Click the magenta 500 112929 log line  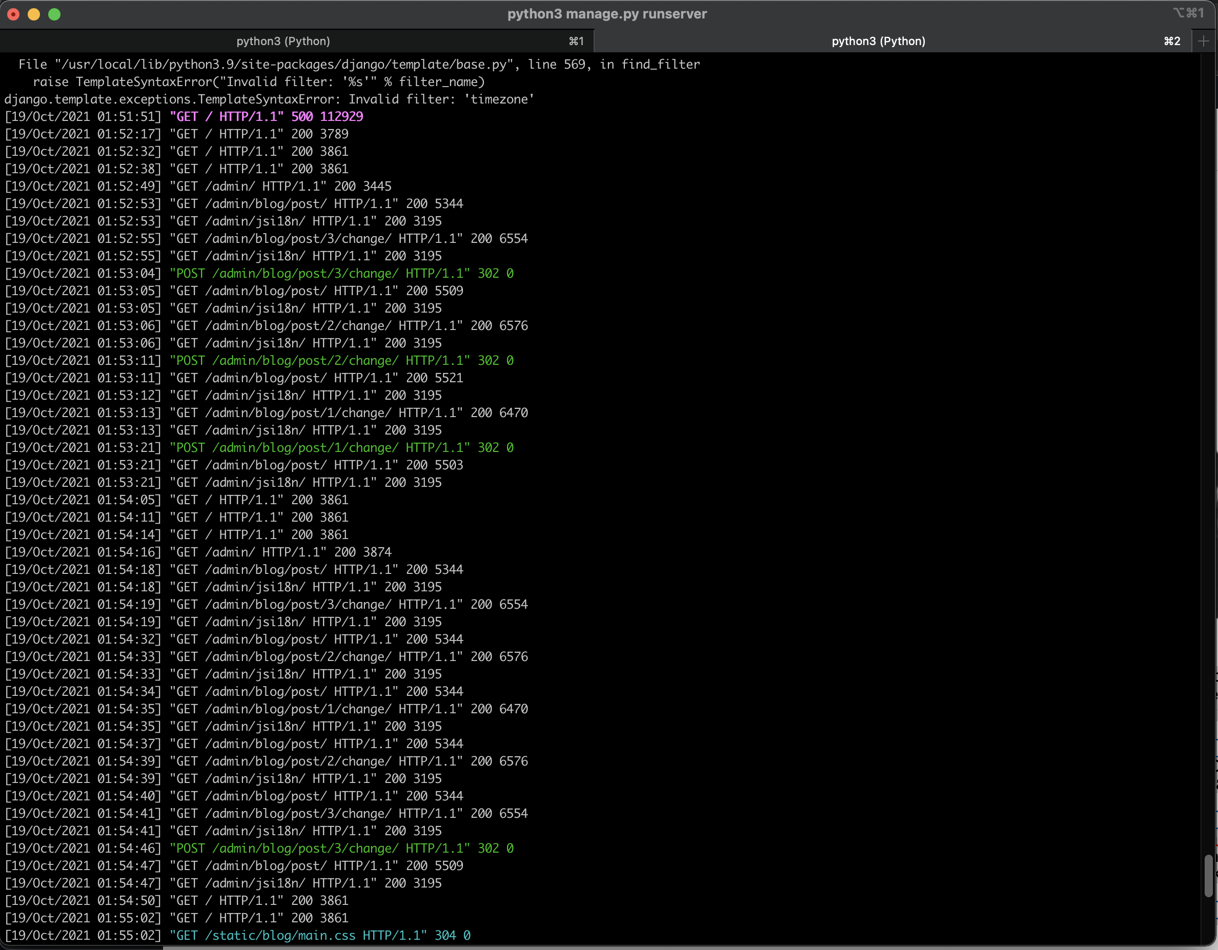(x=184, y=116)
